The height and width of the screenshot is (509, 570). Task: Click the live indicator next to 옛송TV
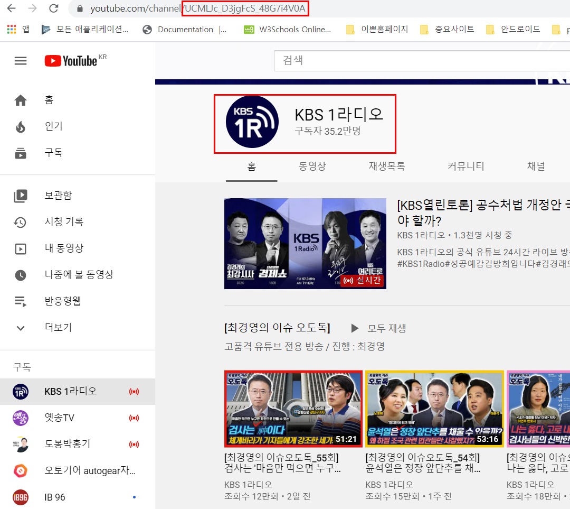point(134,418)
